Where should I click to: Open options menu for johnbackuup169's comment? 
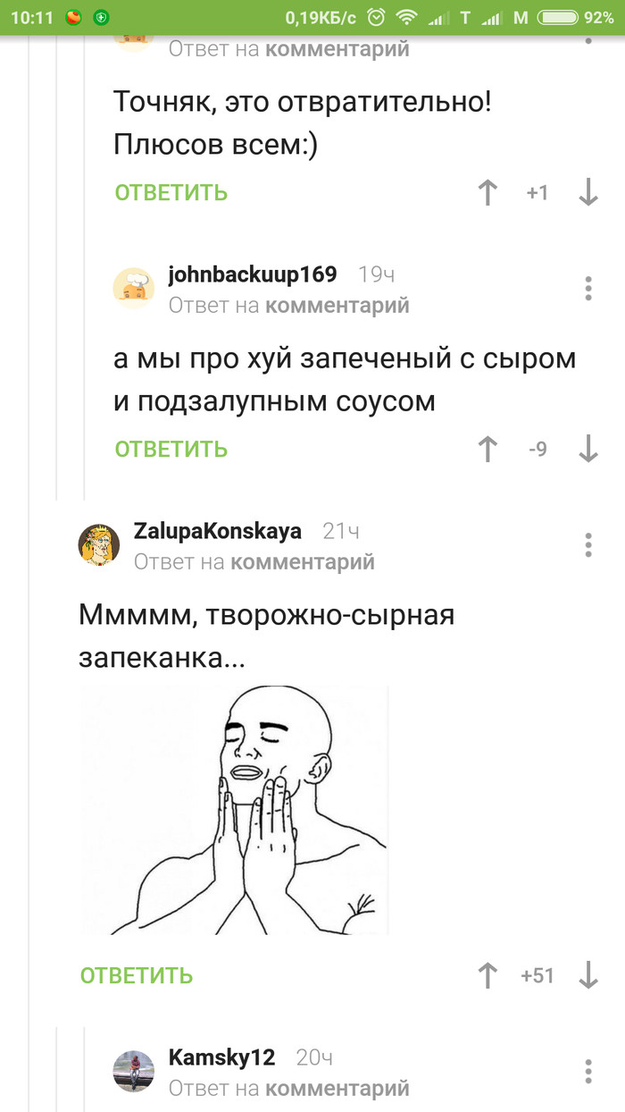tap(588, 288)
